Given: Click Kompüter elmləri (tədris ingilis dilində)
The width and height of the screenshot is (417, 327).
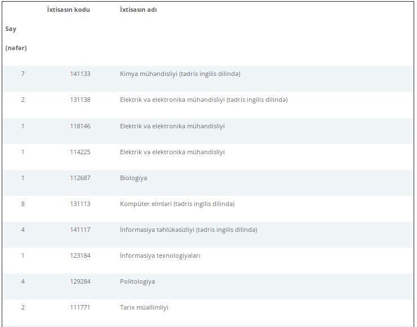Looking at the screenshot, I should click(x=177, y=204).
